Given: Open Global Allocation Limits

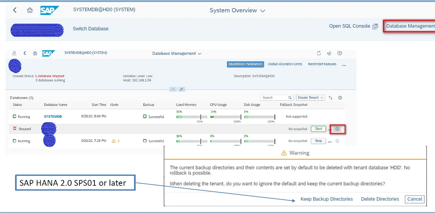Looking at the screenshot, I should [x=285, y=64].
